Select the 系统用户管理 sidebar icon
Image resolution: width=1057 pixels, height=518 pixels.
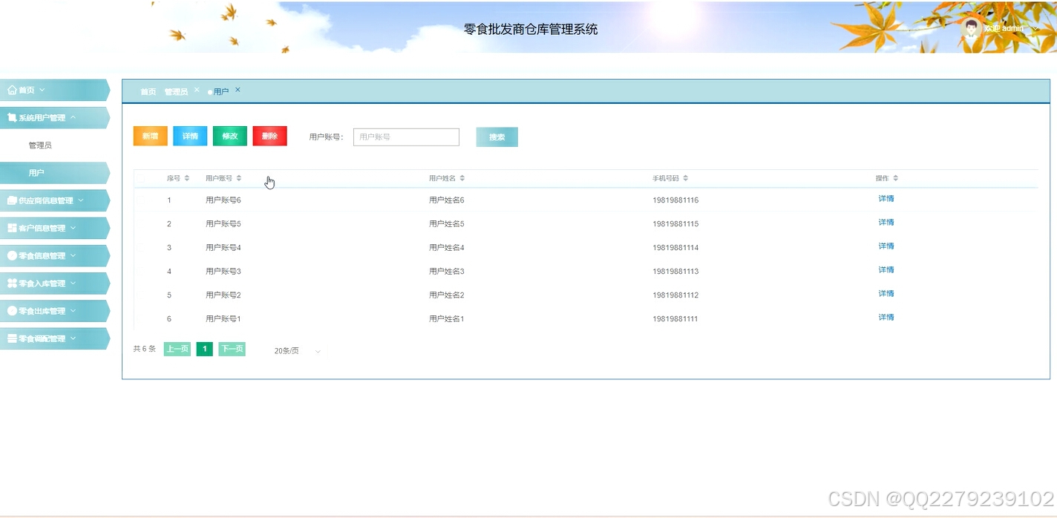tap(10, 117)
